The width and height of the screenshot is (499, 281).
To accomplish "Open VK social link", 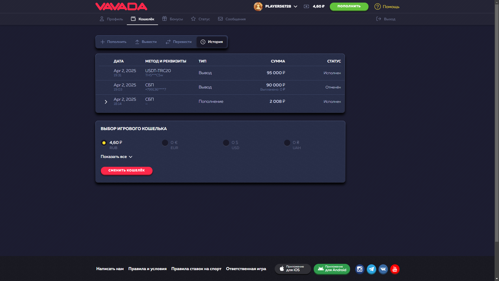I will point(383,269).
